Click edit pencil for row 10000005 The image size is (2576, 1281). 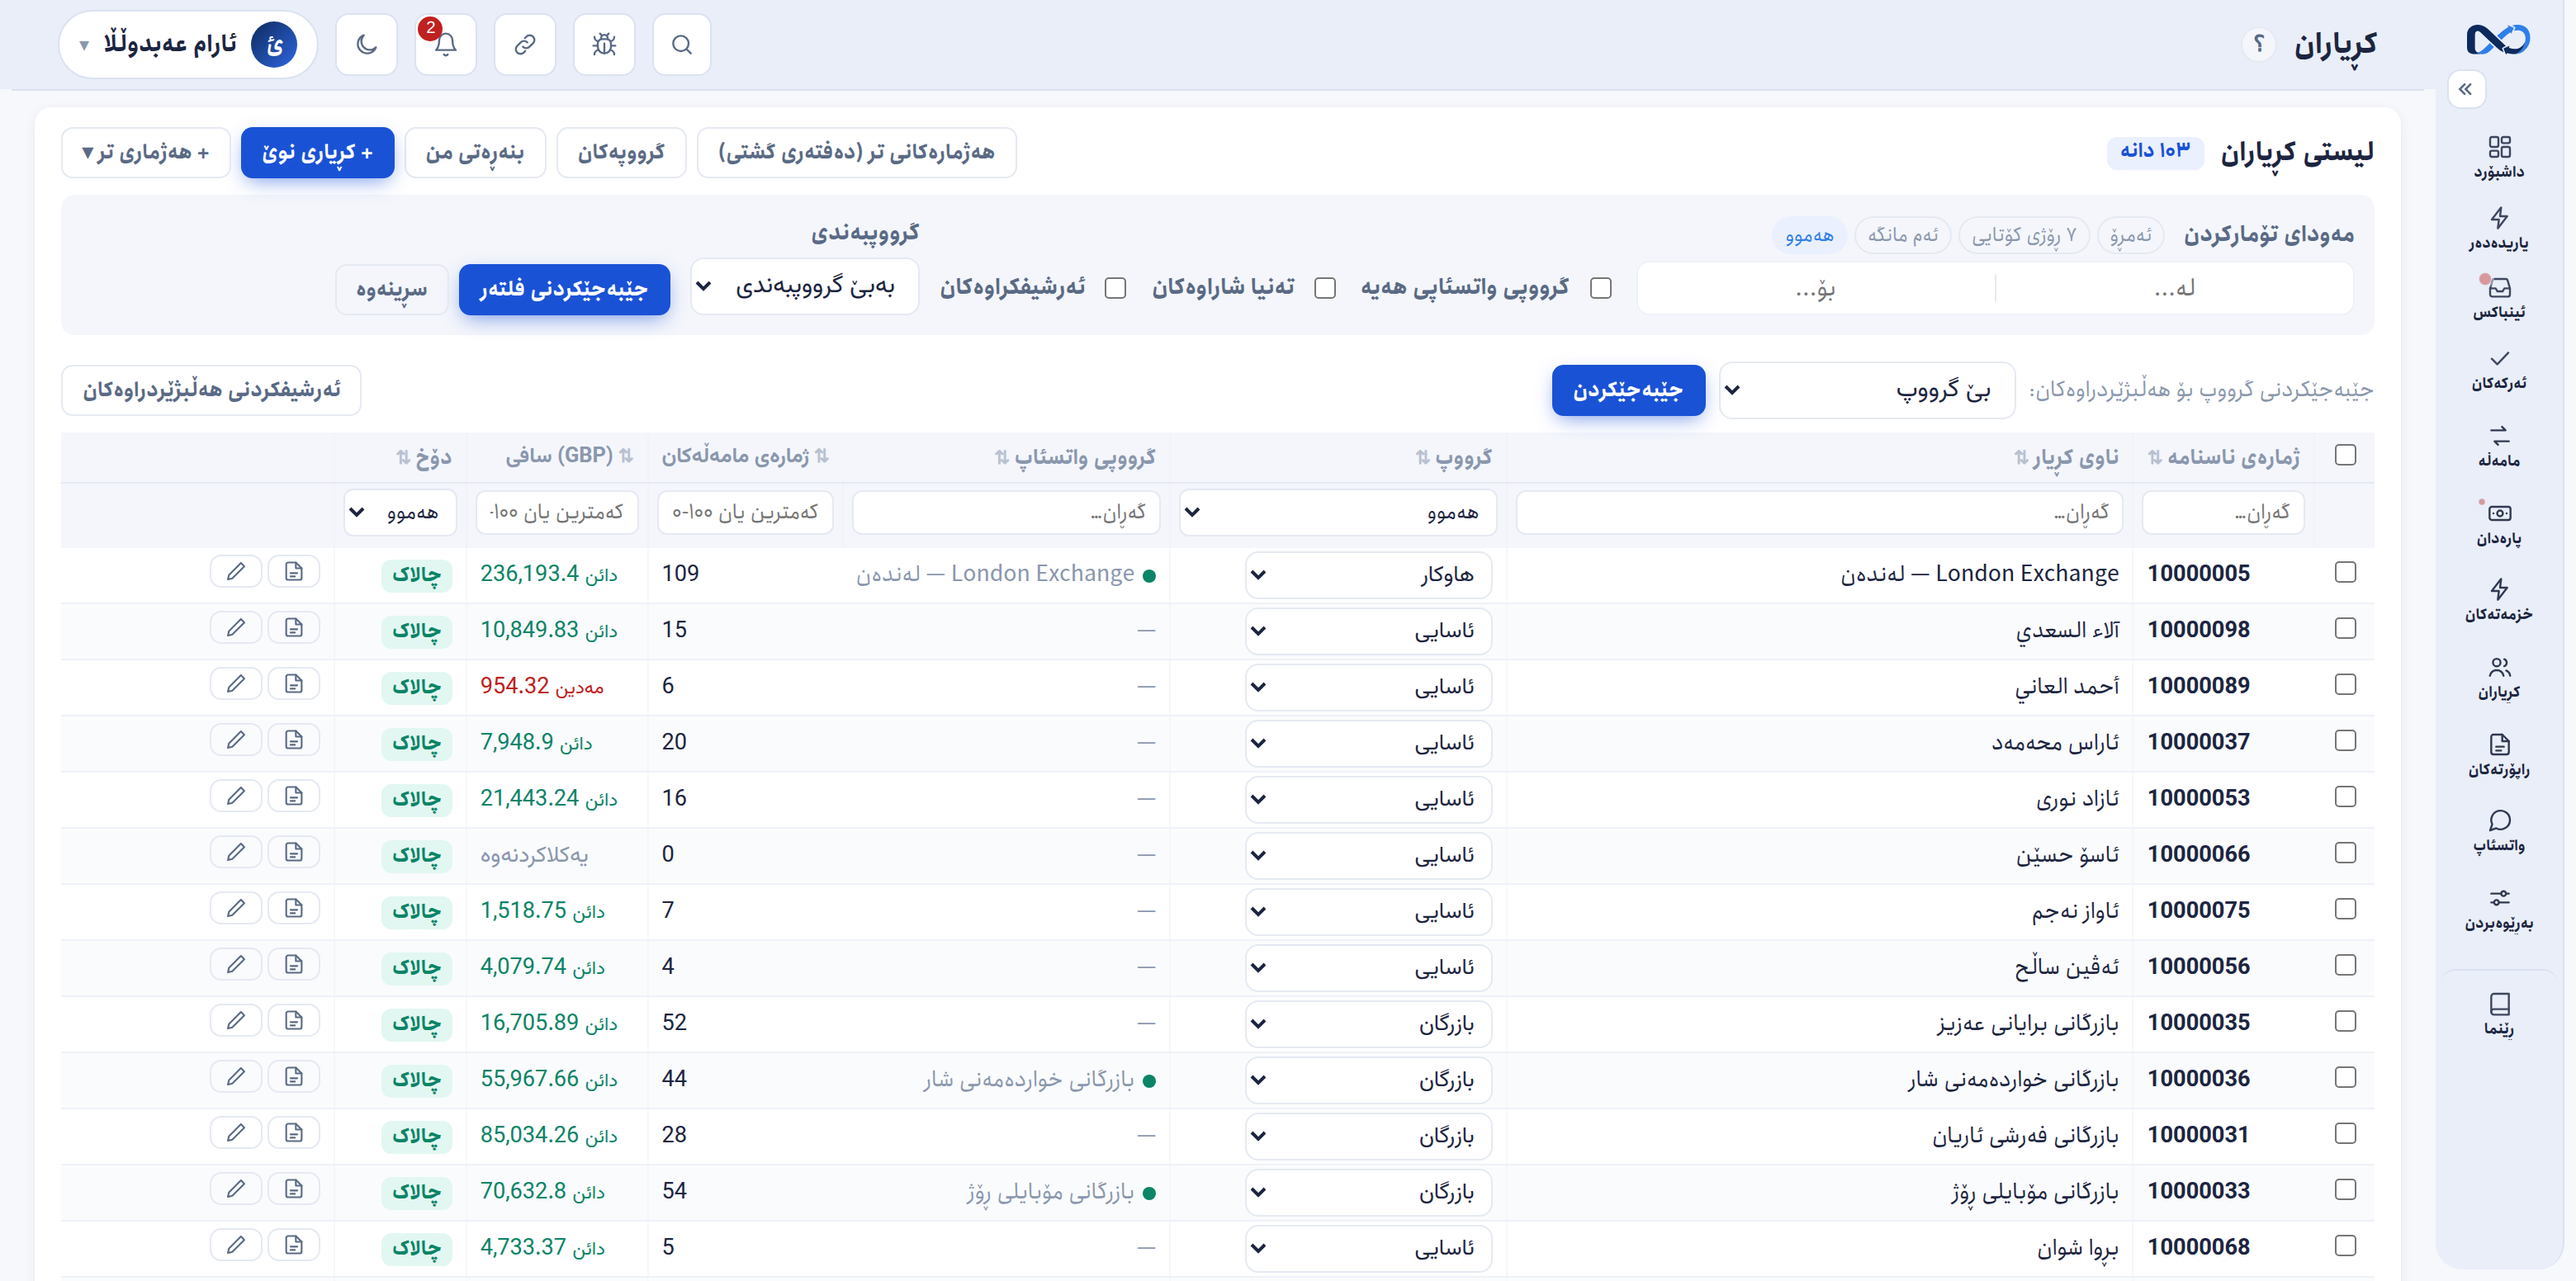235,571
